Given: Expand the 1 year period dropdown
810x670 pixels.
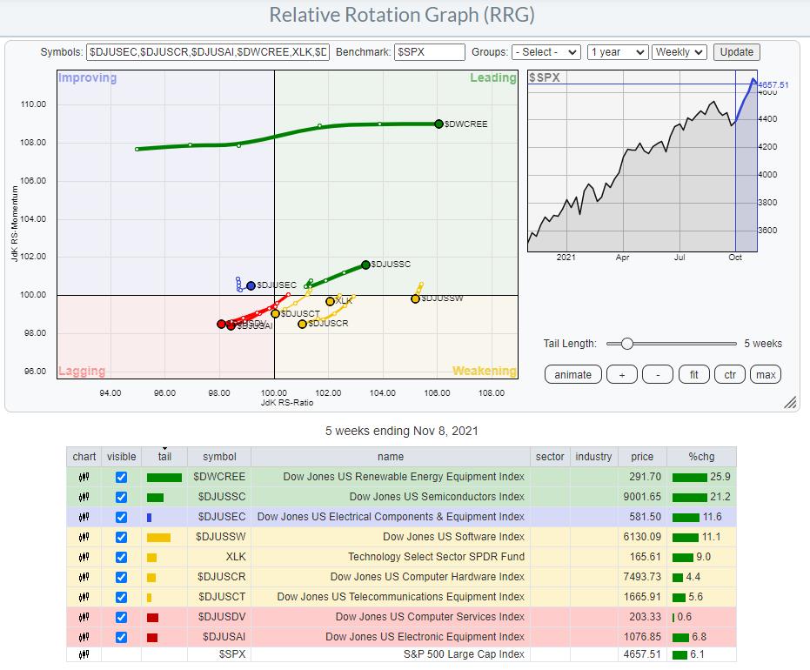Looking at the screenshot, I should coord(617,52).
